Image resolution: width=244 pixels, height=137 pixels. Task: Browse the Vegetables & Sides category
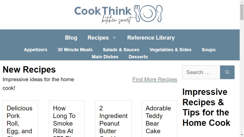[171, 50]
